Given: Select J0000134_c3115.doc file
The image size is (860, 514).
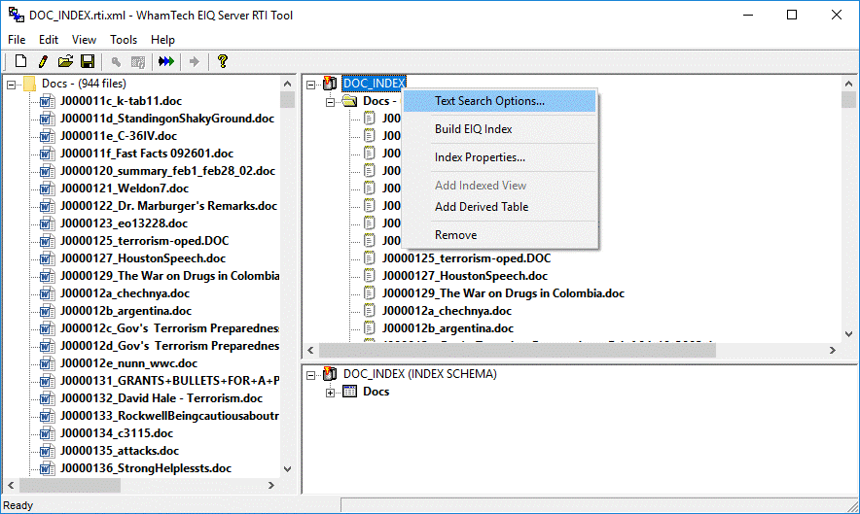Looking at the screenshot, I should 117,433.
